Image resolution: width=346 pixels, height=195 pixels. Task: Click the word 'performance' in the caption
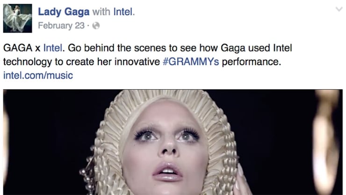pos(251,62)
